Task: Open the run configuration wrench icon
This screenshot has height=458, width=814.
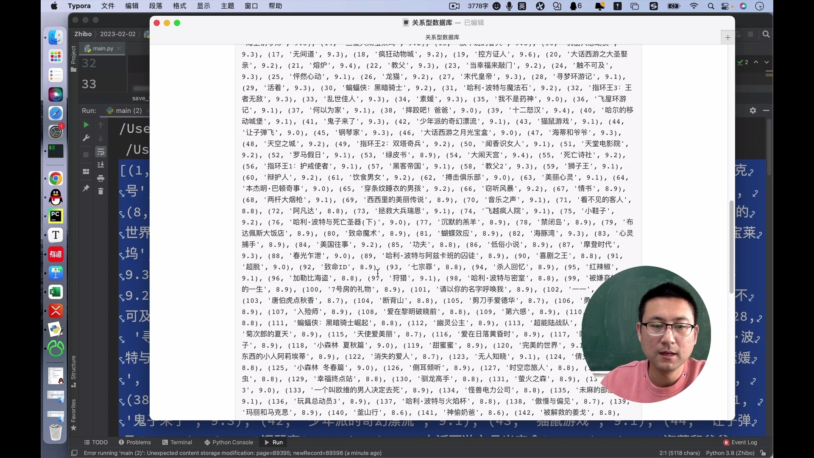Action: tap(86, 138)
